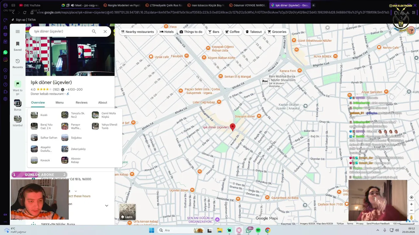The width and height of the screenshot is (419, 235).
Task: Reload the page with the refresh button
Action: 25,12
